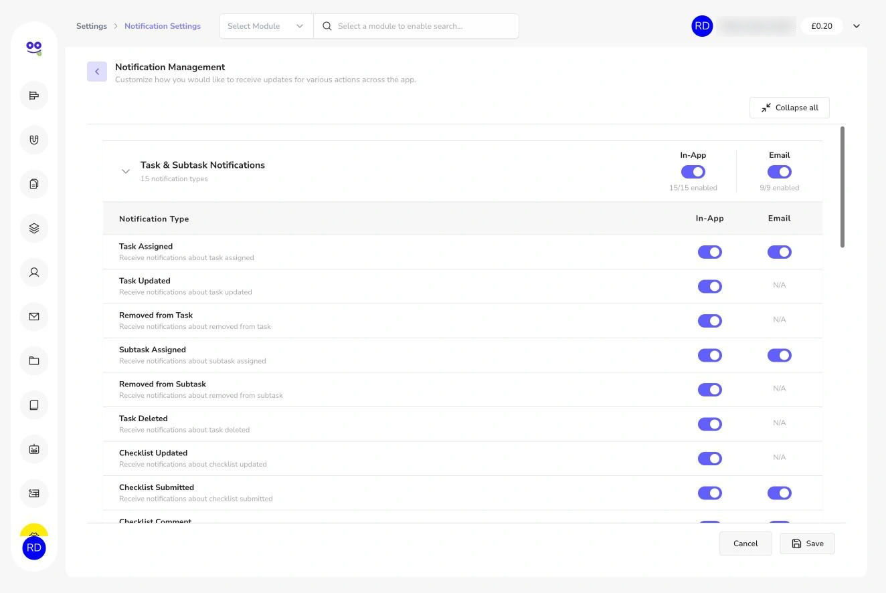Click the RD avatar in the sidebar
Viewport: 886px width, 593px height.
pos(34,548)
